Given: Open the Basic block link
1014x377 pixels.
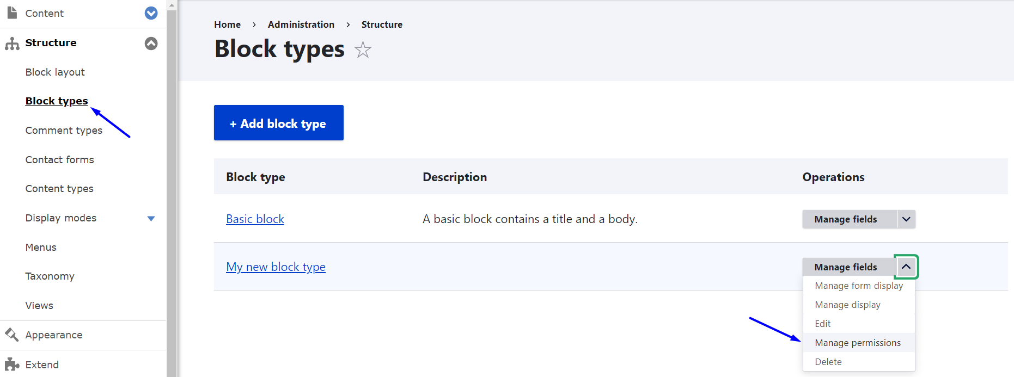Looking at the screenshot, I should point(255,219).
